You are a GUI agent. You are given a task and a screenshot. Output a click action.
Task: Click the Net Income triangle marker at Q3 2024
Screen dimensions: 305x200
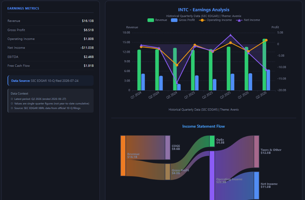point(177,83)
